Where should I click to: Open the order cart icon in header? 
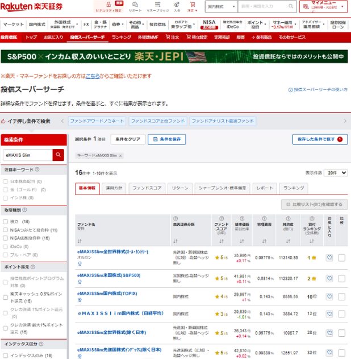click(193, 5)
